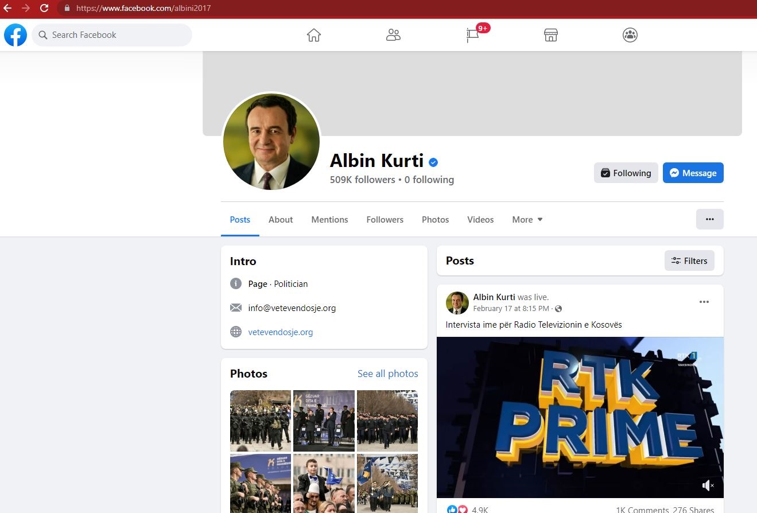Screen dimensions: 757x513
Task: Click the 1K Comments count
Action: tap(642, 510)
